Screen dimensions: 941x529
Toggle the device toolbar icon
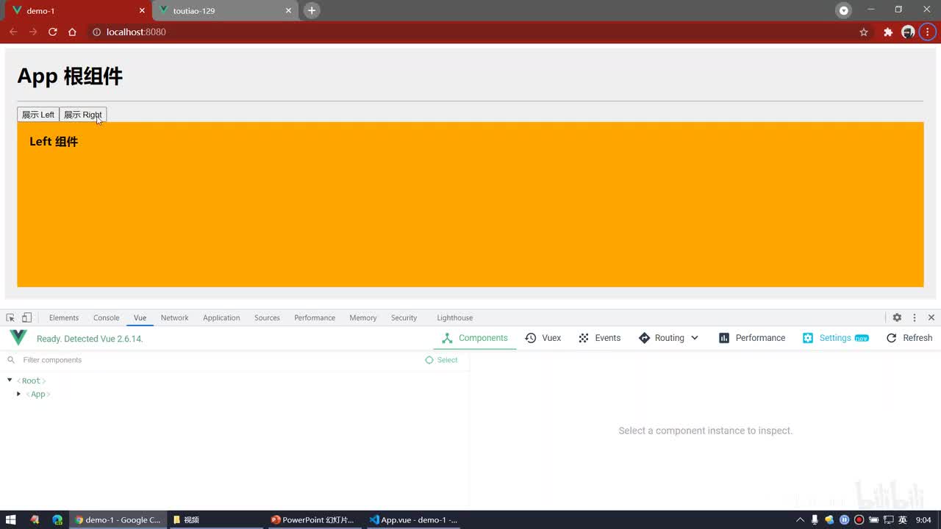click(x=26, y=317)
